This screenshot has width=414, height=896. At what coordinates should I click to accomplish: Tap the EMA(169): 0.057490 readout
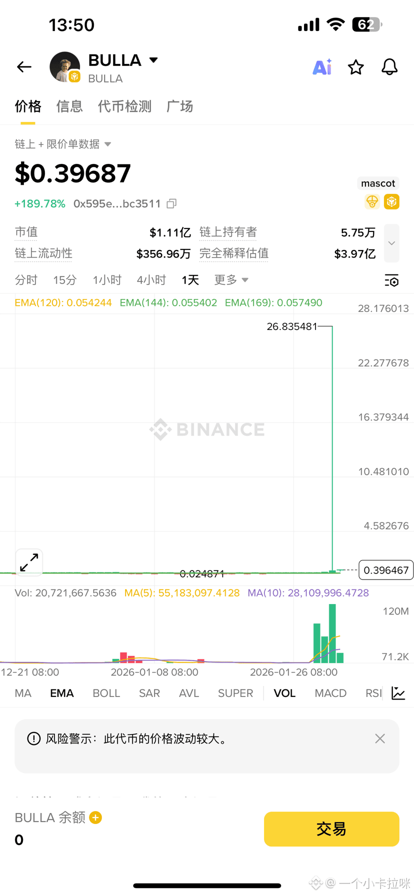point(273,302)
